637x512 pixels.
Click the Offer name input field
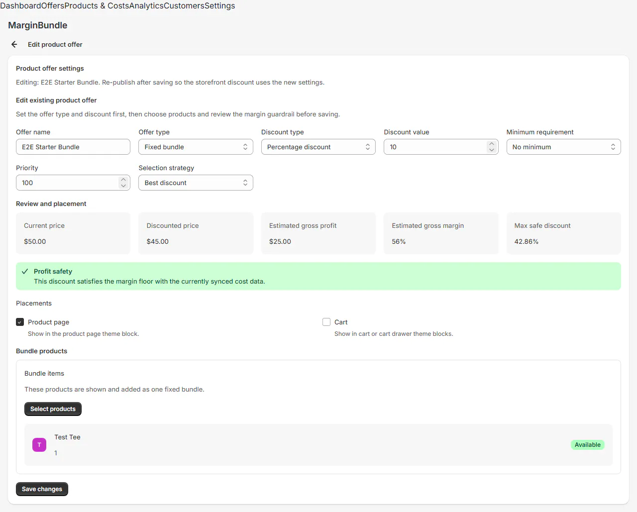coord(73,147)
